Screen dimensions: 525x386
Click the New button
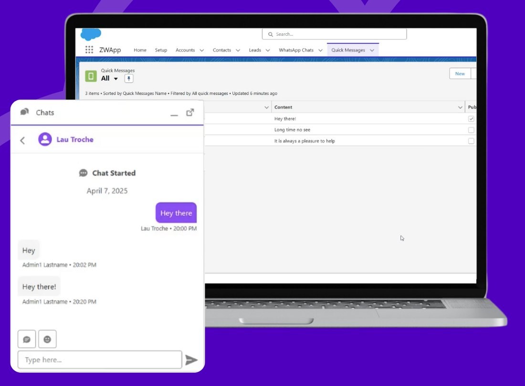460,73
